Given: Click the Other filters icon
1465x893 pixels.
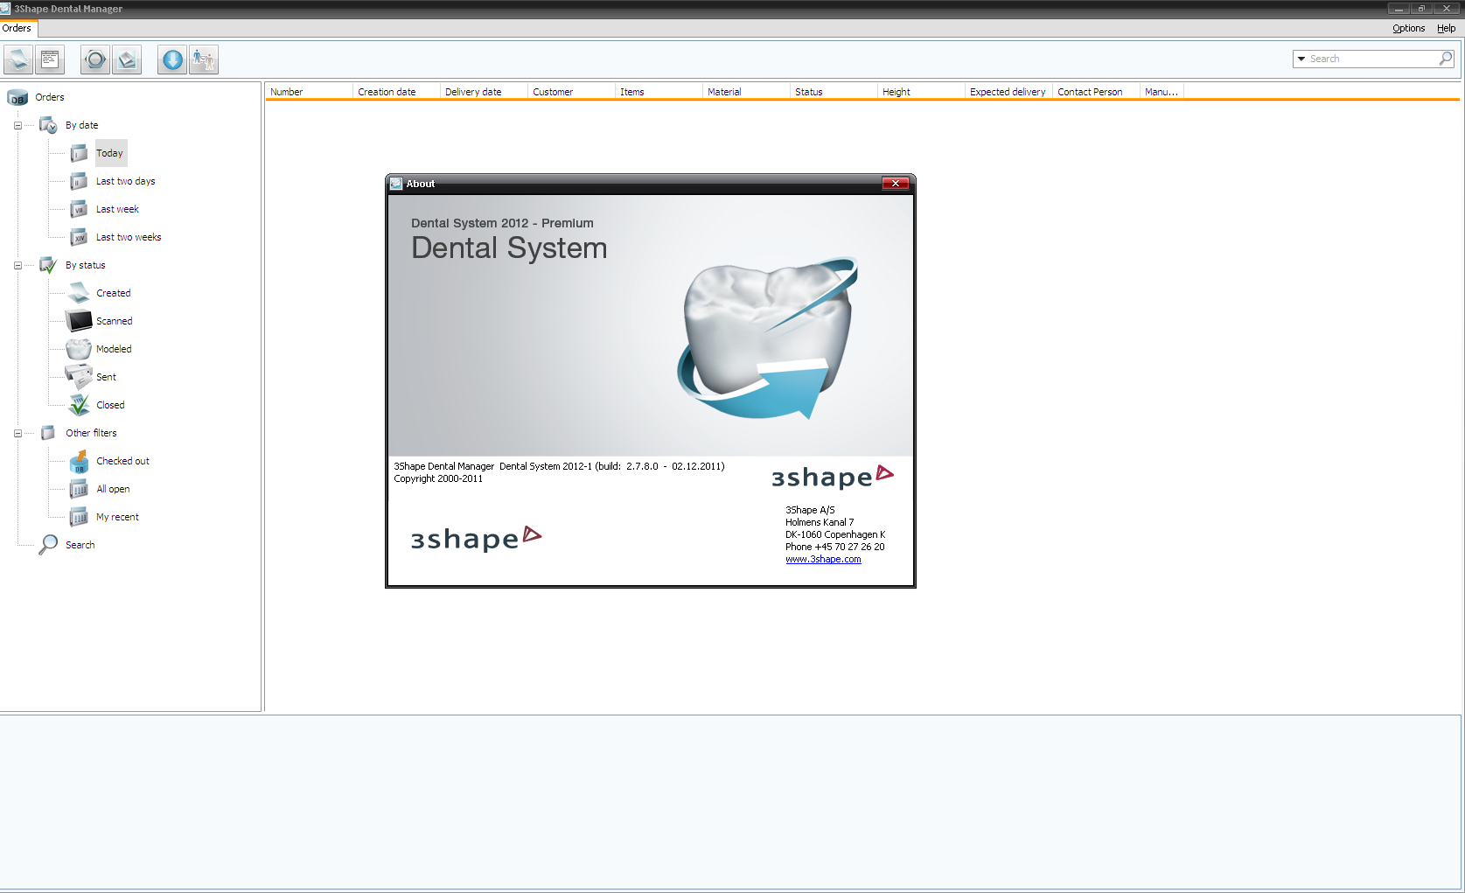Looking at the screenshot, I should (48, 433).
